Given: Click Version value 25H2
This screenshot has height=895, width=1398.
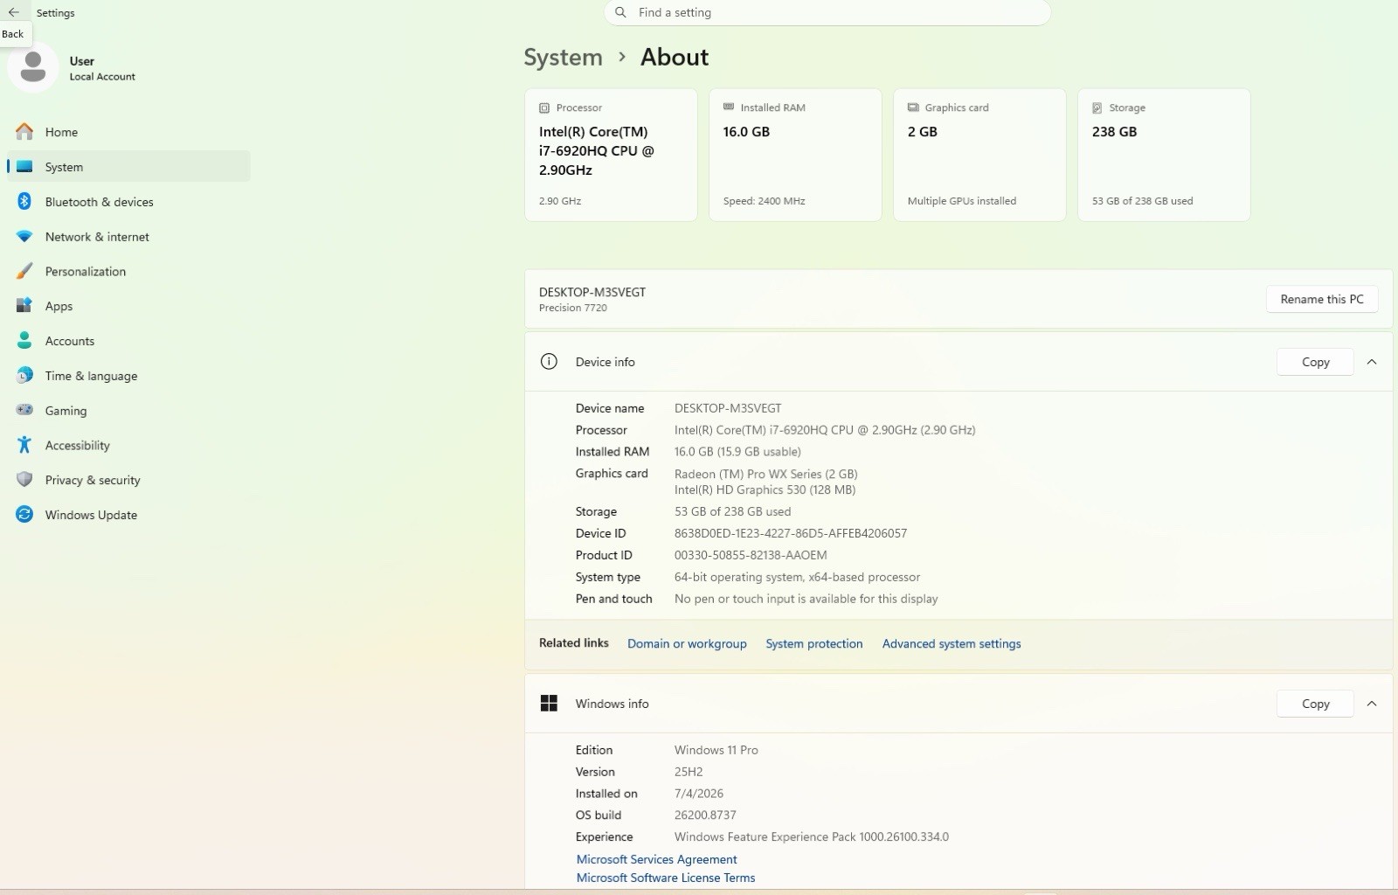Looking at the screenshot, I should pos(689,772).
